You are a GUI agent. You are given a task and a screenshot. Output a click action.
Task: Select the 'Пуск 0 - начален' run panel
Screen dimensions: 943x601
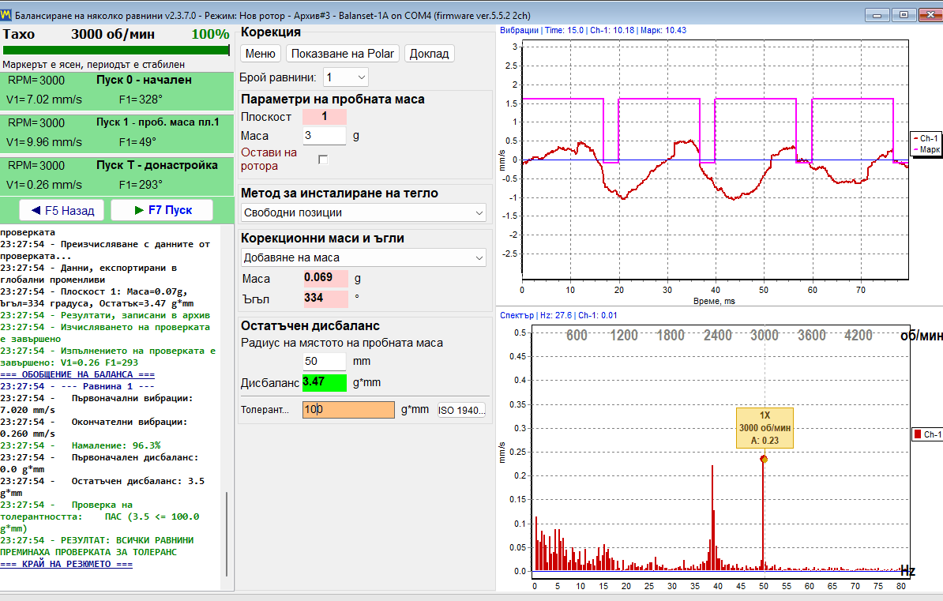117,91
